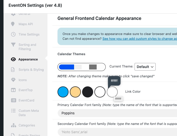Click the Appearance eye icon
Image resolution: width=177 pixels, height=136 pixels.
[13, 59]
